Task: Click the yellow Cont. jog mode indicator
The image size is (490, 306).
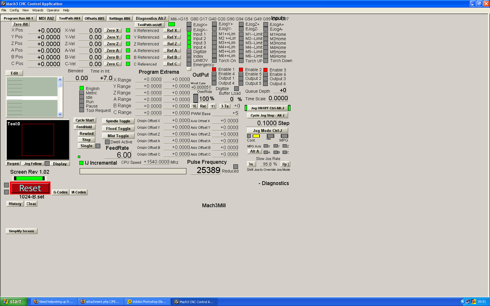Action: 256,136
